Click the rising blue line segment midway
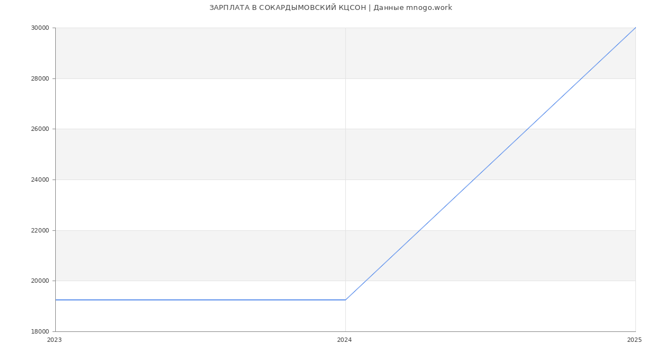 point(491,163)
